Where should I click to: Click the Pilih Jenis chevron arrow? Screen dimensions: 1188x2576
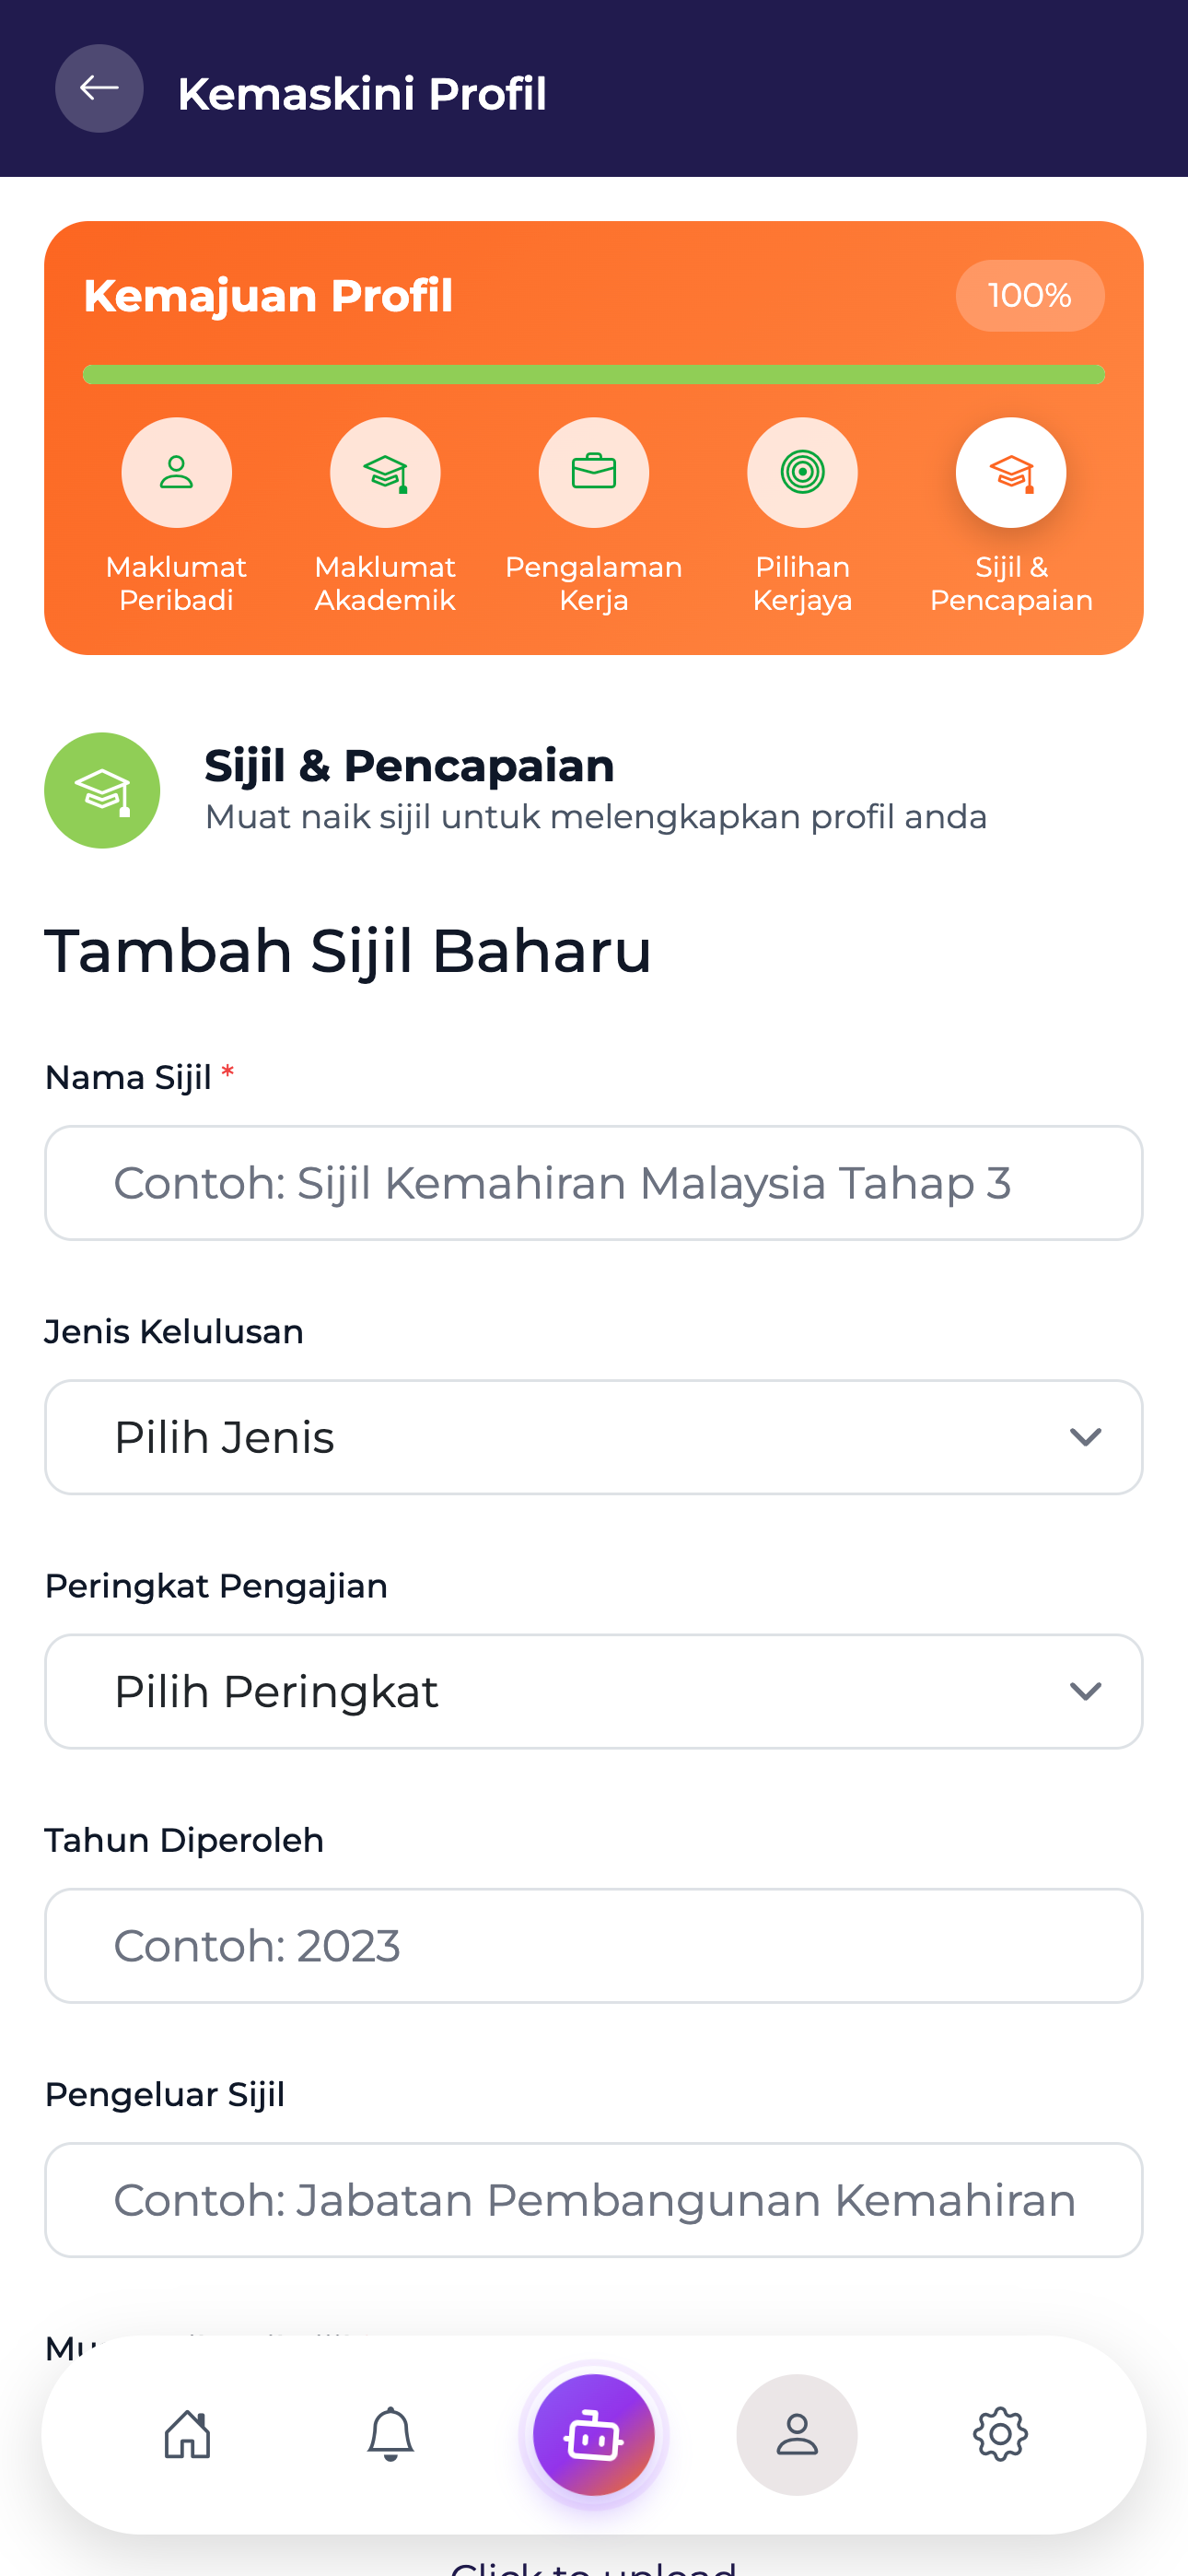(x=1085, y=1437)
